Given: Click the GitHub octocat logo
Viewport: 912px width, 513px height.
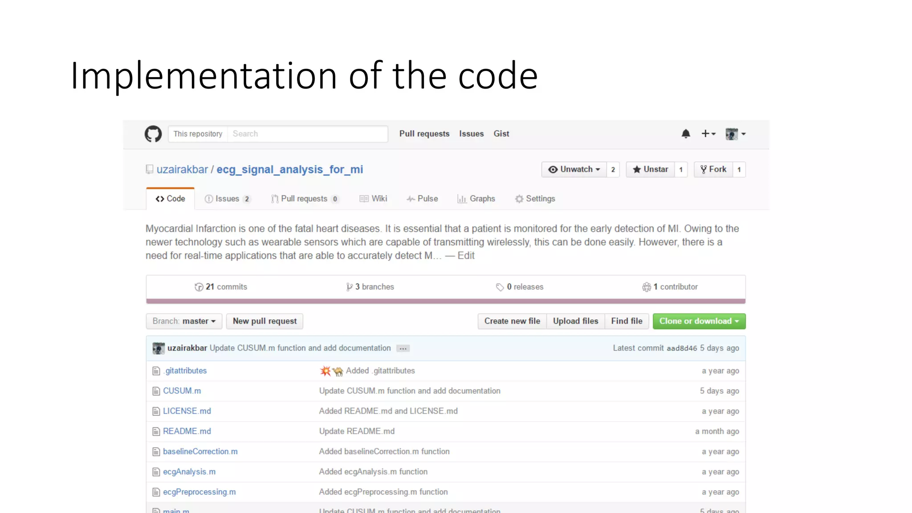Looking at the screenshot, I should pyautogui.click(x=153, y=134).
